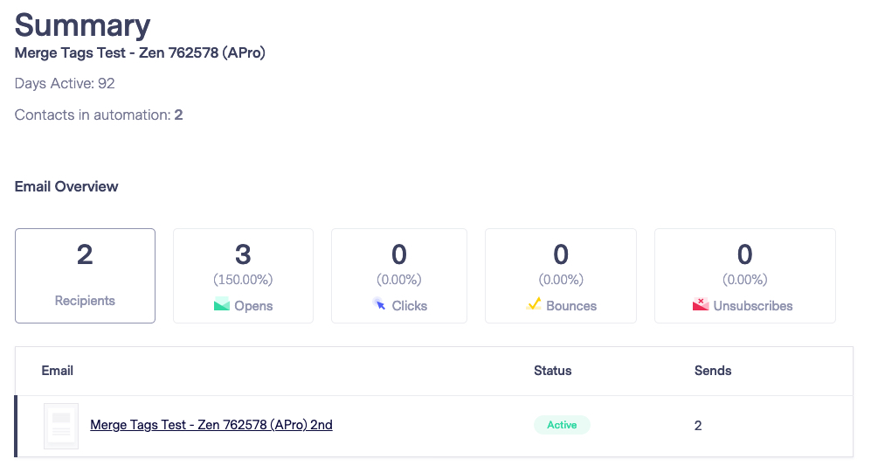871x473 pixels.
Task: Click the 150.00% opens percentage
Action: (x=243, y=279)
